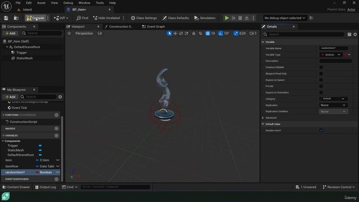359x202 pixels.
Task: Open Class Defaults
Action: [176, 18]
